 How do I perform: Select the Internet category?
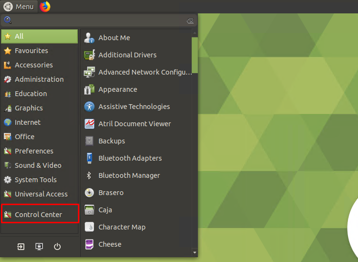[x=40, y=122]
